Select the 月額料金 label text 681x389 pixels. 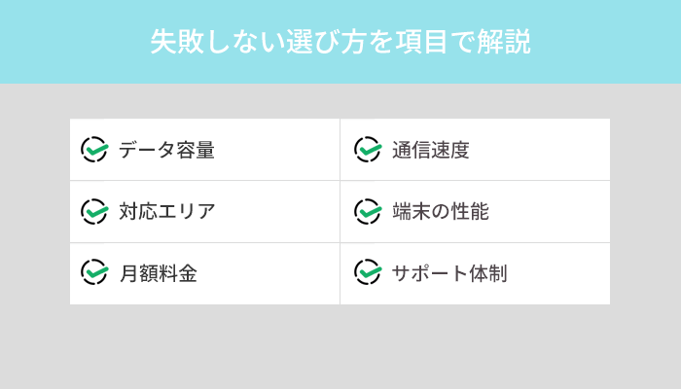pyautogui.click(x=158, y=273)
